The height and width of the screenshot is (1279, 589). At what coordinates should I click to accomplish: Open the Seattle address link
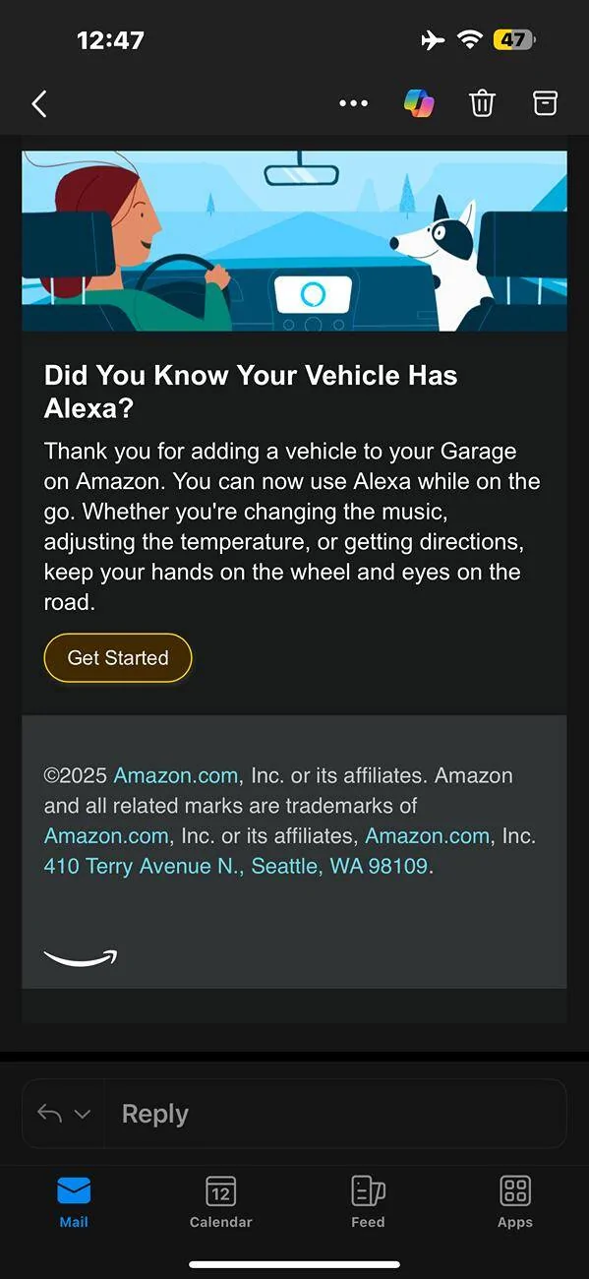pos(218,866)
